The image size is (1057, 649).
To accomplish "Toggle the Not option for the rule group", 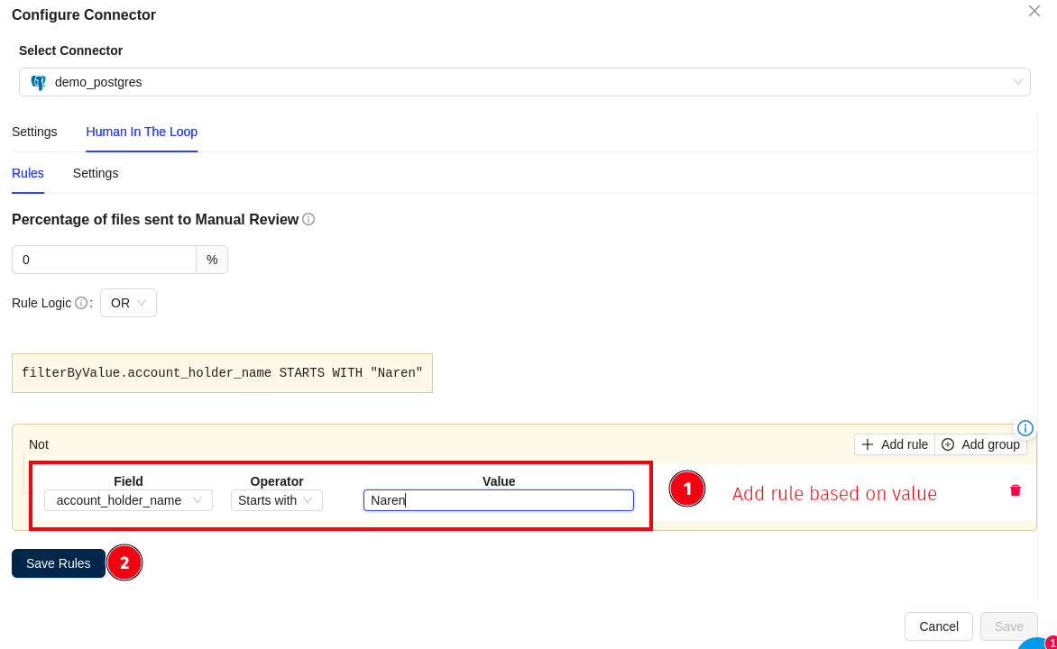I will (x=39, y=444).
